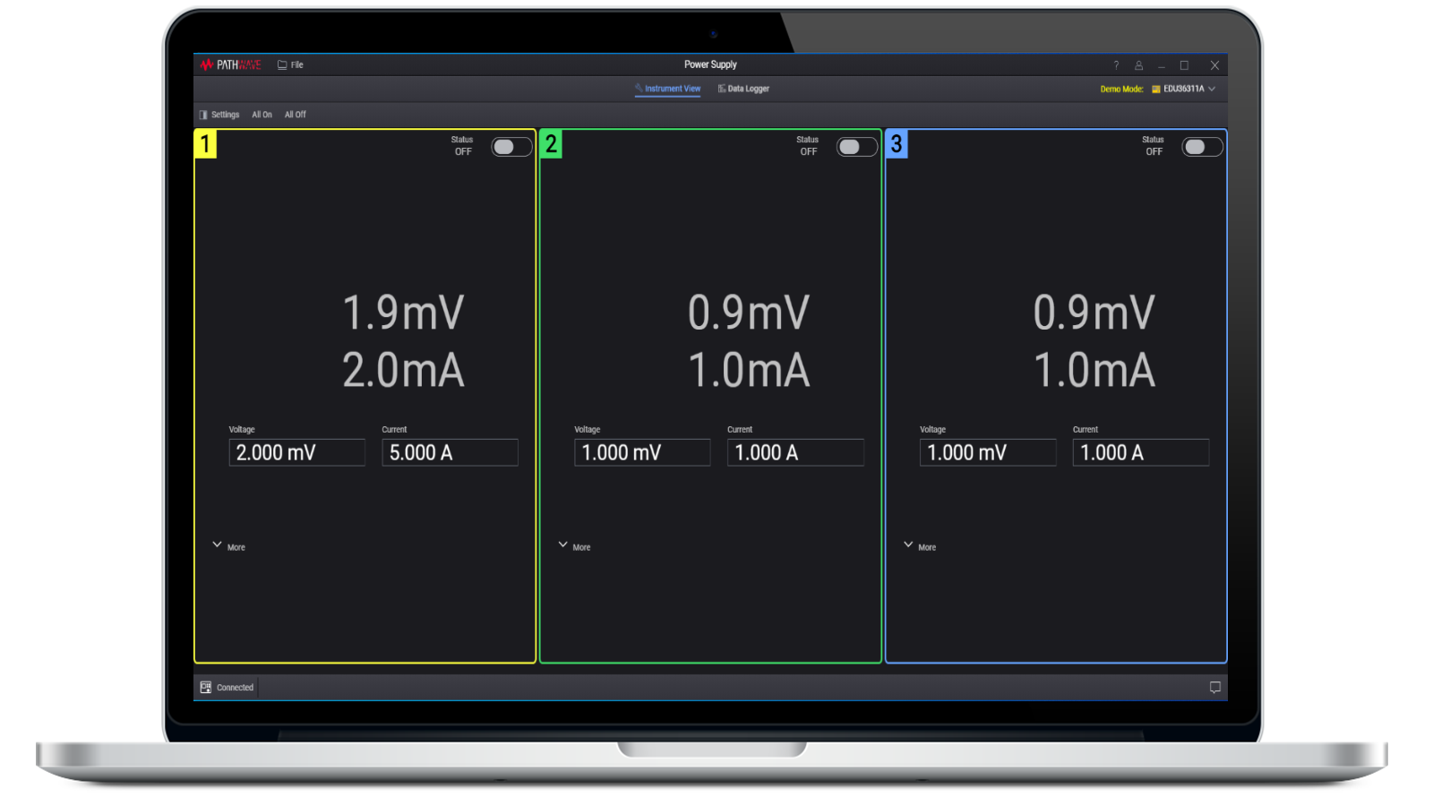
Task: Click the help question mark icon
Action: tap(1115, 64)
